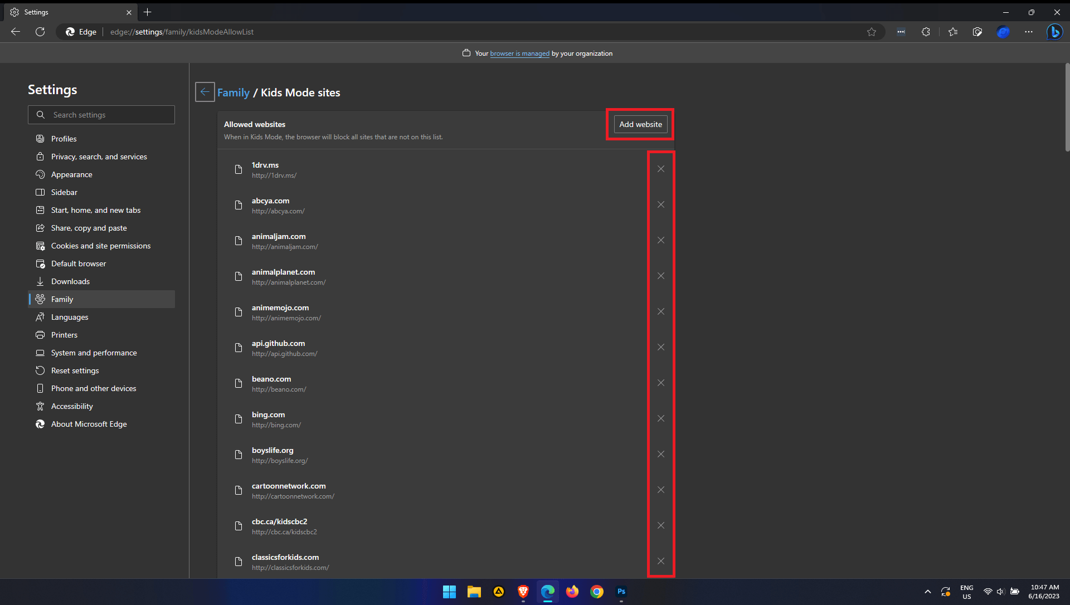Image resolution: width=1070 pixels, height=605 pixels.
Task: Open Firefox from the taskbar
Action: (x=572, y=592)
